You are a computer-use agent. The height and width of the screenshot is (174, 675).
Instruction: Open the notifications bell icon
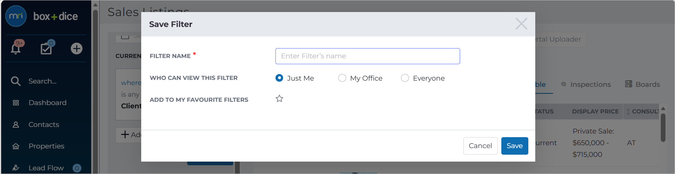[16, 49]
